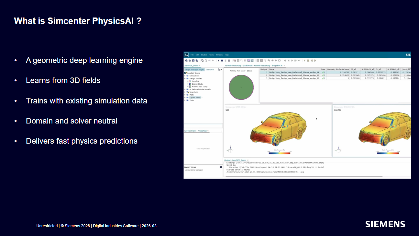The image size is (419, 236).
Task: Expand the Simulations tree node
Action: tap(185, 76)
